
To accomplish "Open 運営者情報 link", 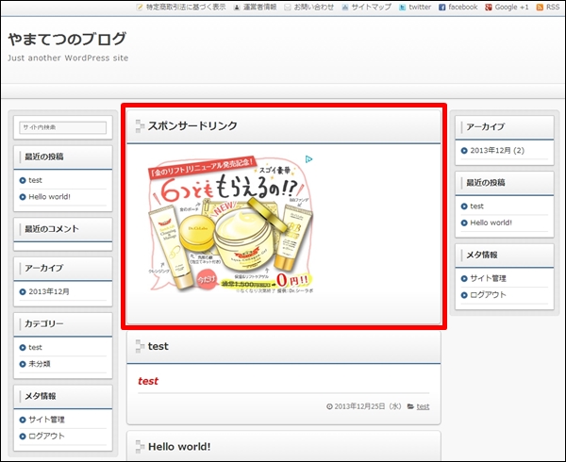I will pyautogui.click(x=259, y=8).
